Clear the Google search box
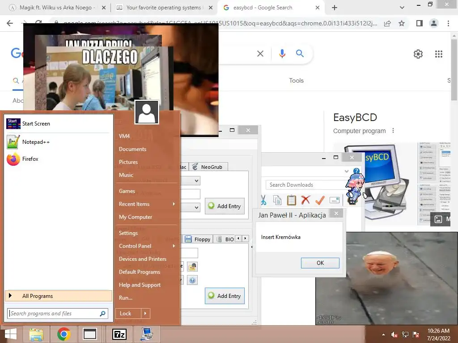 [260, 54]
